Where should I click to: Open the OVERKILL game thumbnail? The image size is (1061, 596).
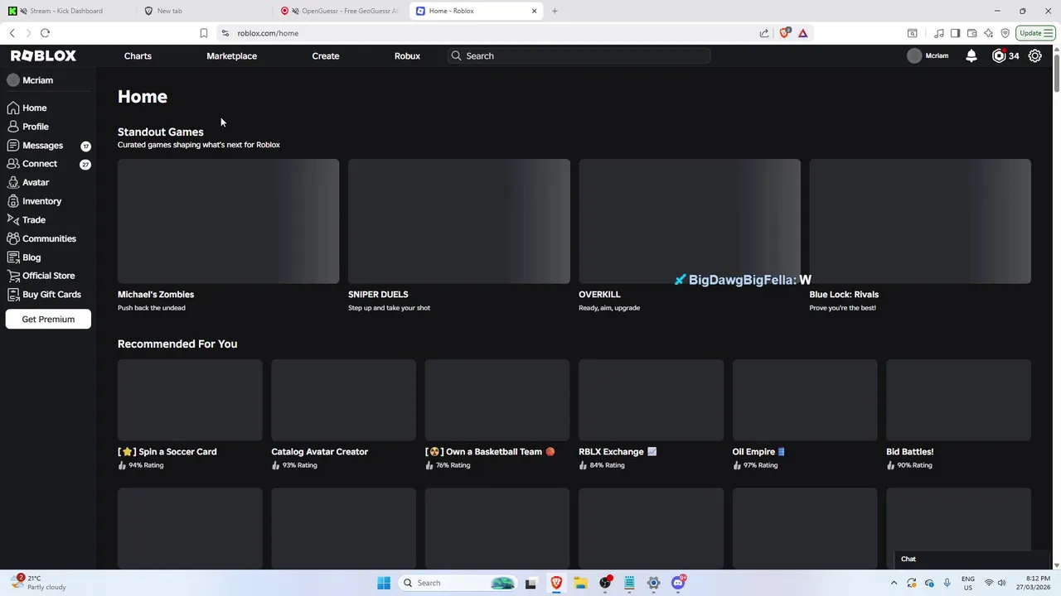click(x=690, y=221)
